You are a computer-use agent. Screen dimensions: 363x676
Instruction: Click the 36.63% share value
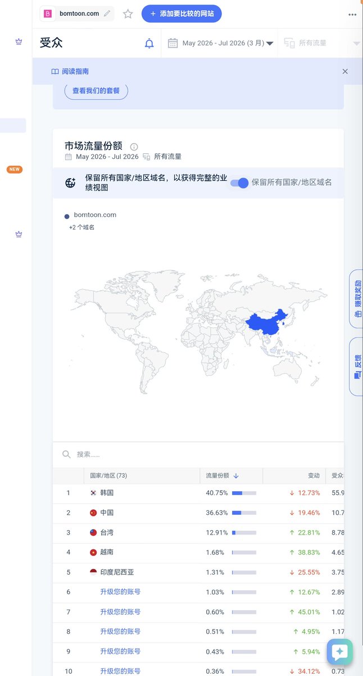[x=217, y=513]
